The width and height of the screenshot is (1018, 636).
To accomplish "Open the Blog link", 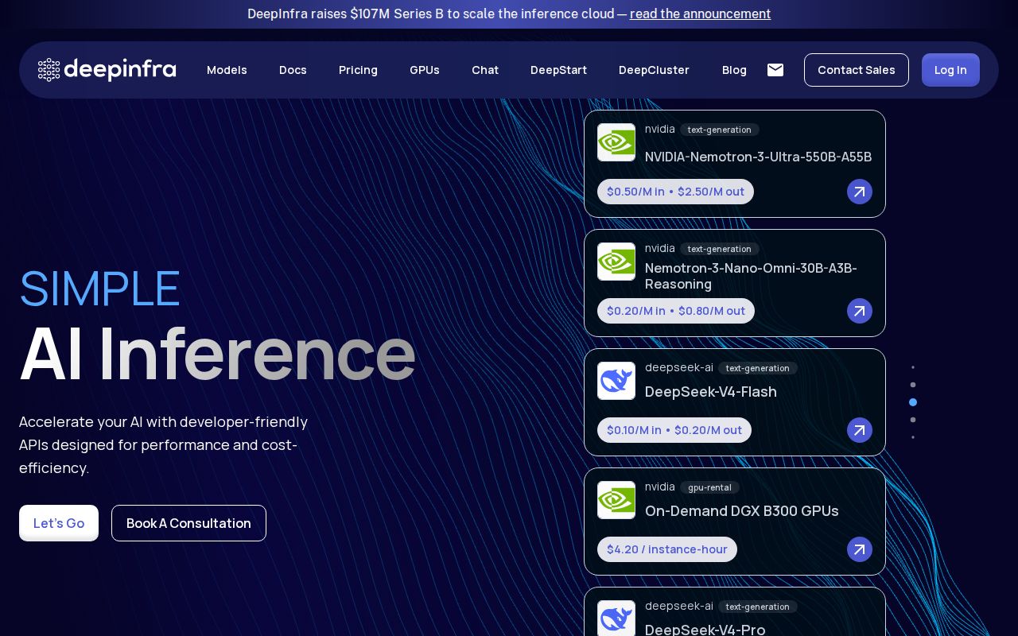I will pos(734,70).
